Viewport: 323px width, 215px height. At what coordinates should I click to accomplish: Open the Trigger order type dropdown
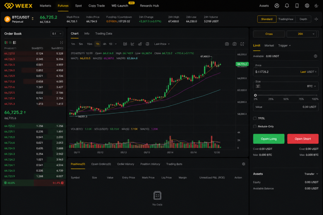(x=284, y=46)
